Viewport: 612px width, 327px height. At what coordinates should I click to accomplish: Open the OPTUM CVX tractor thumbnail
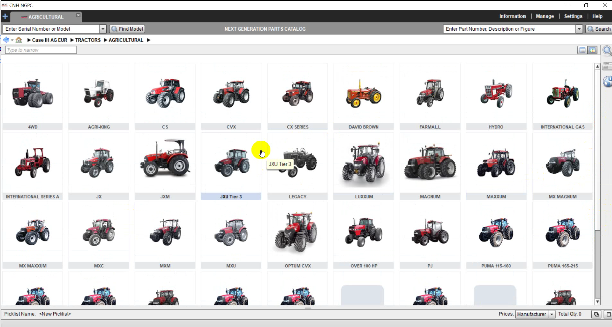coord(297,236)
